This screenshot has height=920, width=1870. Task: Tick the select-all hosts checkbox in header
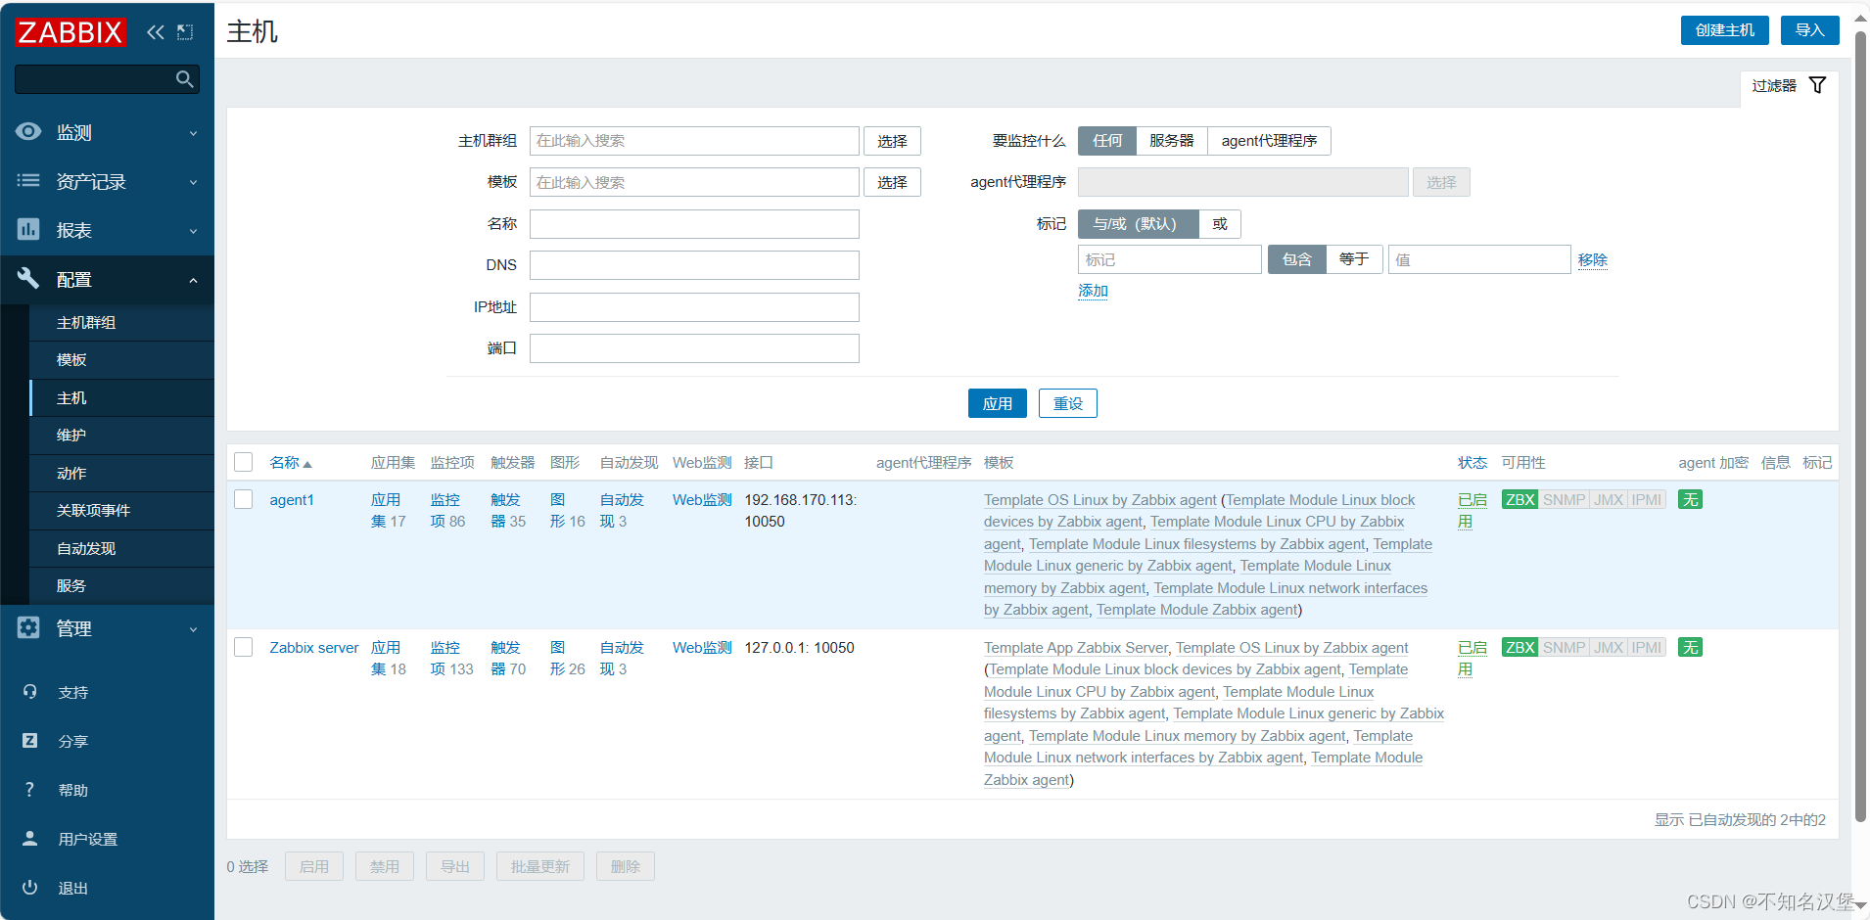244,462
